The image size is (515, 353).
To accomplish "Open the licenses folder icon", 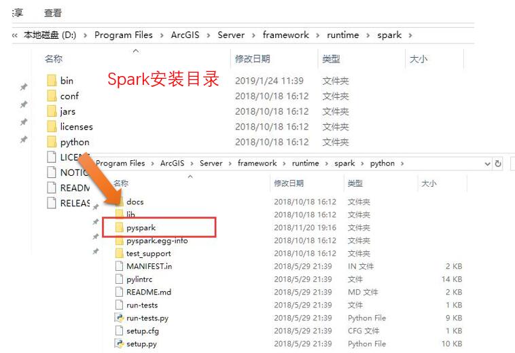I will click(x=52, y=127).
